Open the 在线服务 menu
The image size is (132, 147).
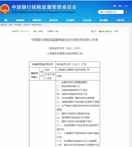tap(70, 20)
